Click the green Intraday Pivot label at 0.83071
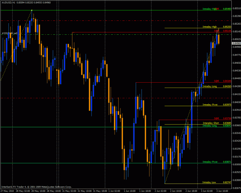241x193 pixels. point(210,162)
